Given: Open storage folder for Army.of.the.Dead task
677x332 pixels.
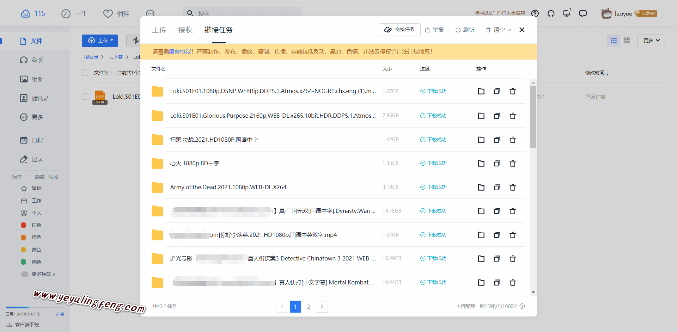Looking at the screenshot, I should pos(481,187).
